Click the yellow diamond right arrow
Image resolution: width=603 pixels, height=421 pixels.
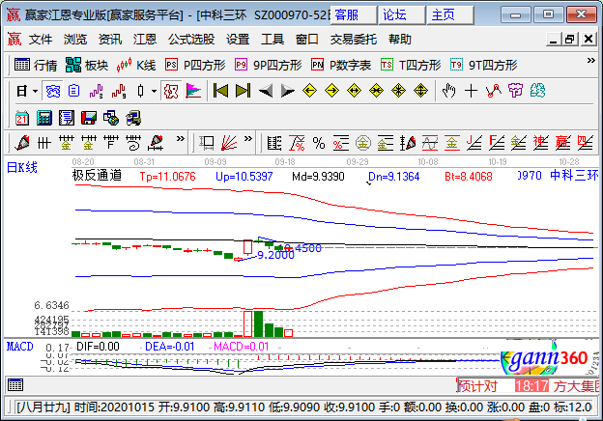pos(331,91)
